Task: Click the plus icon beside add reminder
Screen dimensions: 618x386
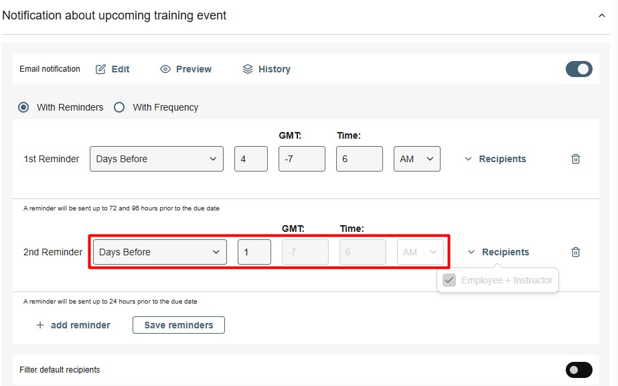Action: (x=40, y=325)
